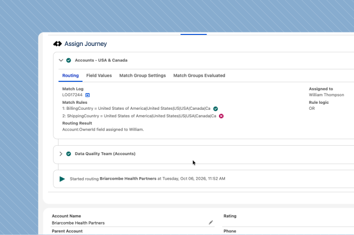Click the Routing Result label
This screenshot has height=235, width=354.
[x=77, y=123]
